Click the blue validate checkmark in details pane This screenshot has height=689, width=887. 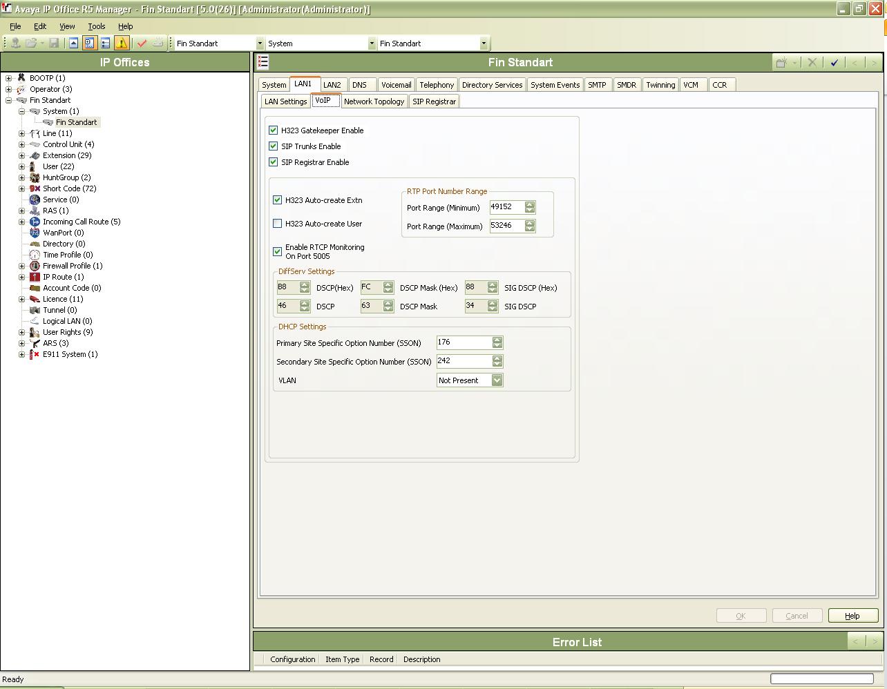pos(834,62)
